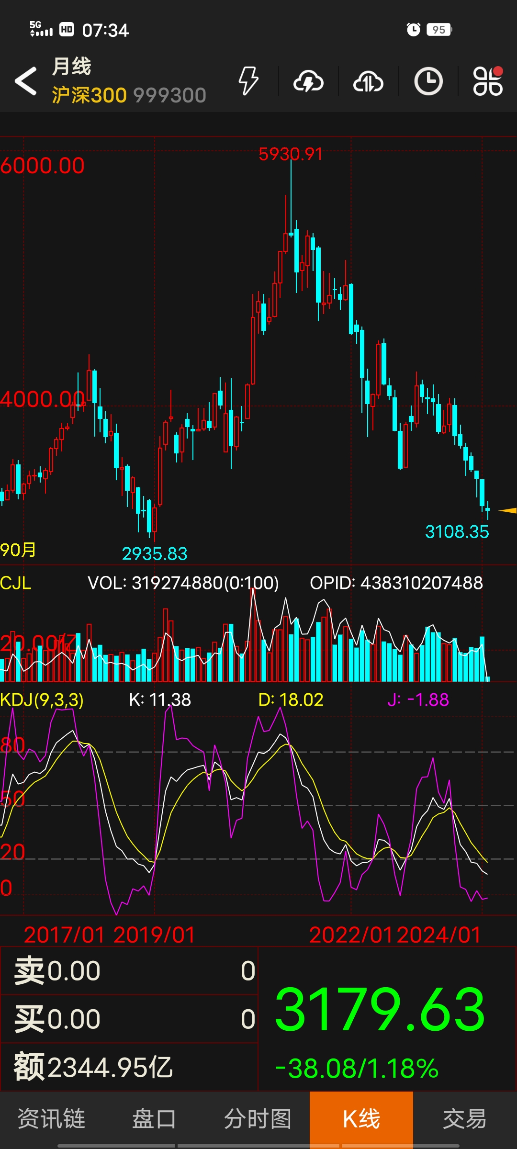This screenshot has height=1149, width=517.
Task: Tap the VOL: 319274880 value
Action: 183,583
